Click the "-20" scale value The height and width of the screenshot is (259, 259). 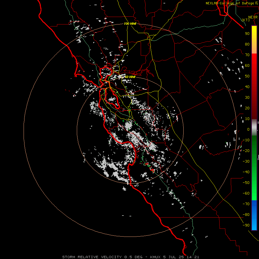click(246, 151)
